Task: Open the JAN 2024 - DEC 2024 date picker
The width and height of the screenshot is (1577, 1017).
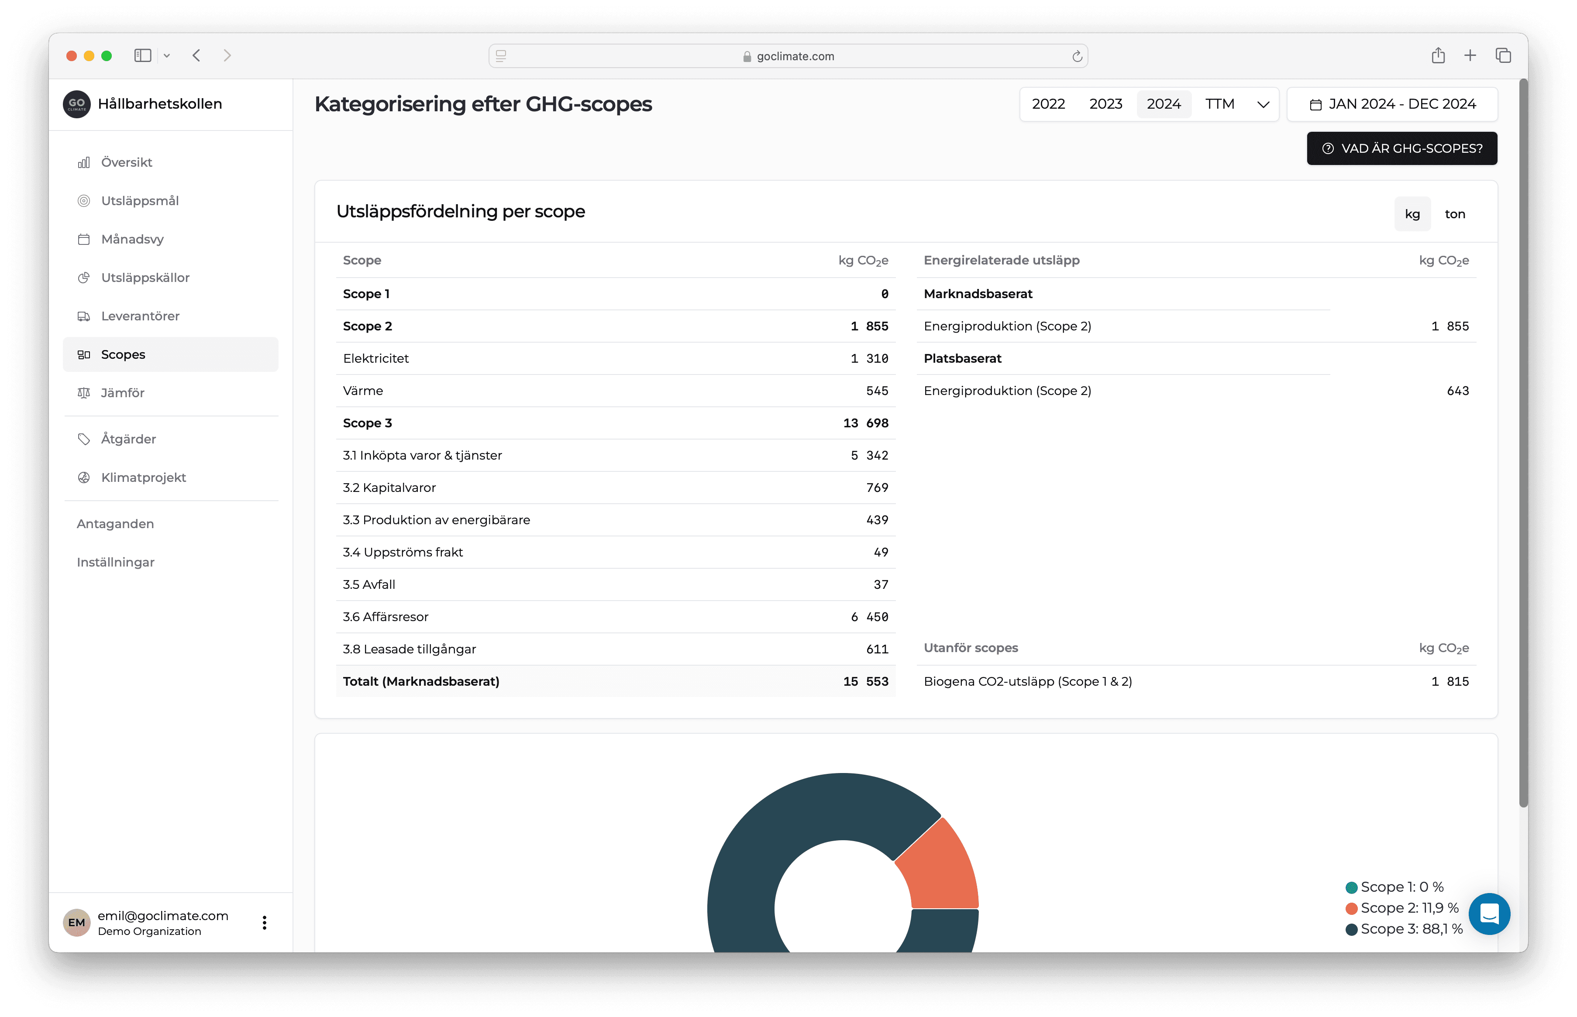Action: [x=1392, y=104]
